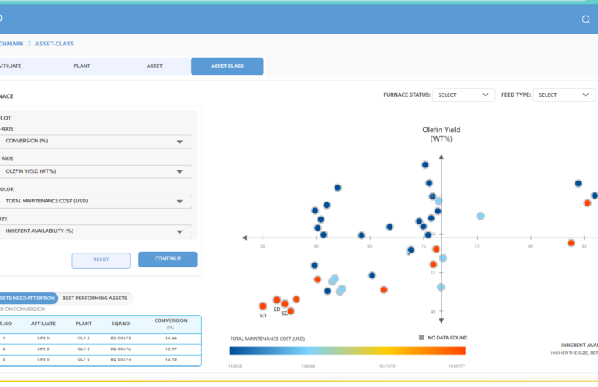The height and width of the screenshot is (387, 598).
Task: Click the light blue point near 75
Action: (481, 217)
